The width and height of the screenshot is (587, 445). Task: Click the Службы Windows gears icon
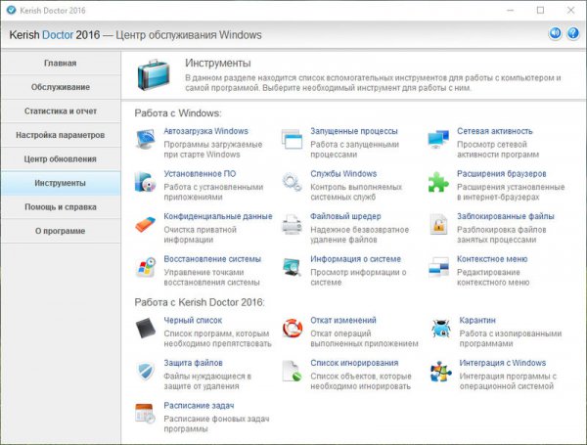click(292, 182)
